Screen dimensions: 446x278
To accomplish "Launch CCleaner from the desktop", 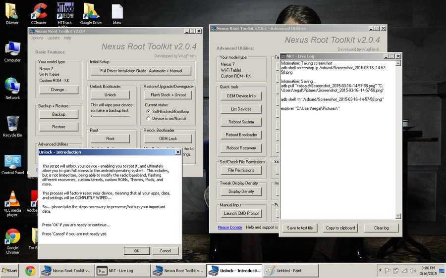I will [39, 14].
